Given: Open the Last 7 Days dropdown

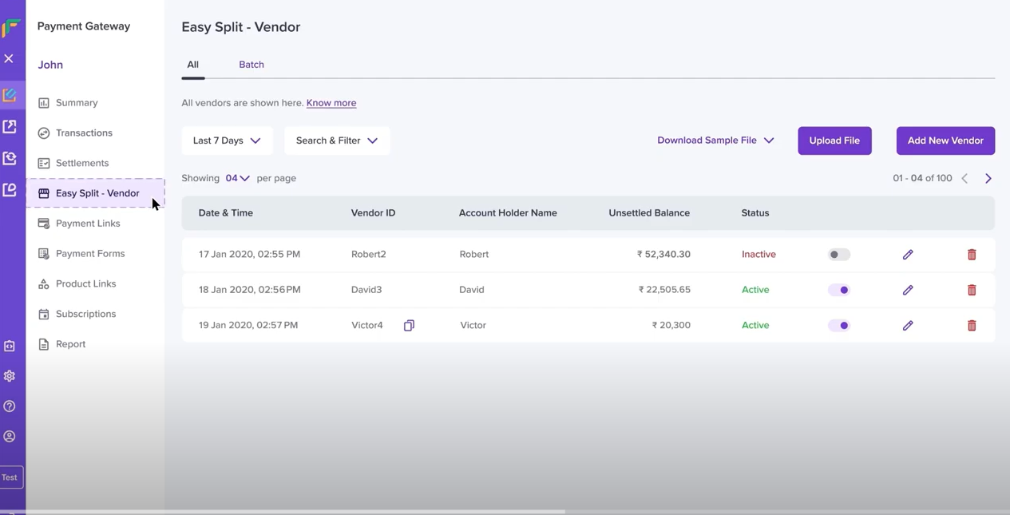Looking at the screenshot, I should tap(227, 141).
